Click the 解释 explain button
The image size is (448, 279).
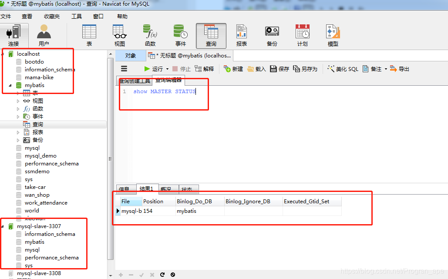pos(204,69)
